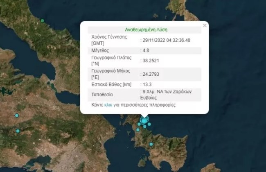Click the small marker right of the main epicenter

point(149,124)
